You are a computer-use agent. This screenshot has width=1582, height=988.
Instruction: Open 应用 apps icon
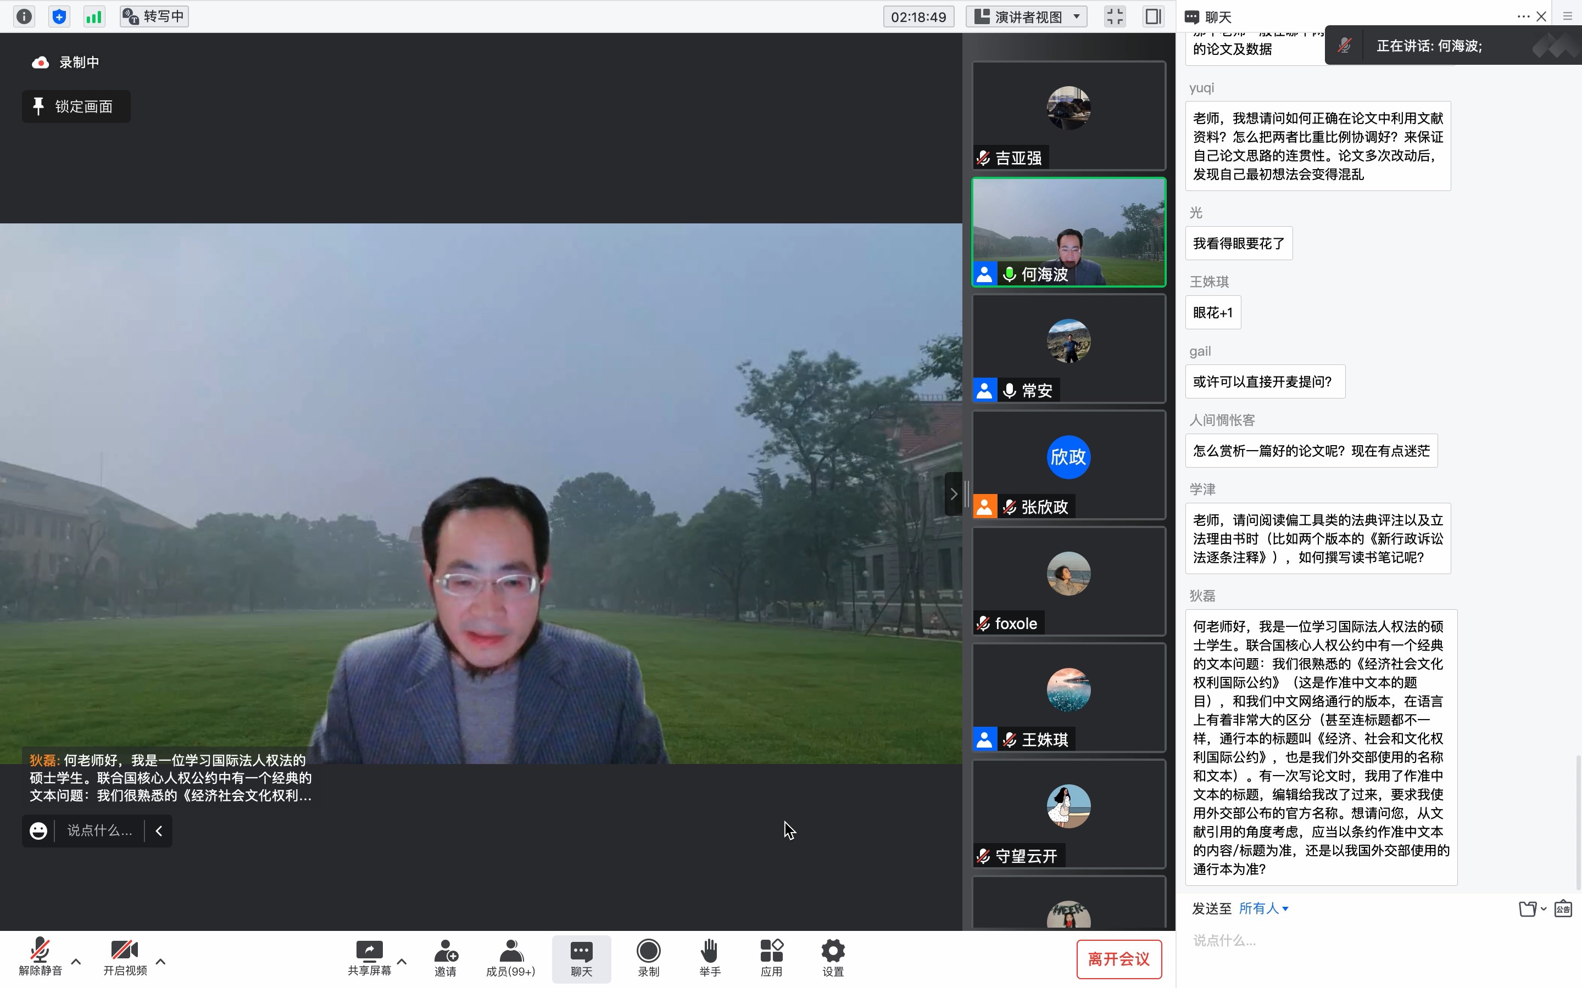(x=771, y=957)
